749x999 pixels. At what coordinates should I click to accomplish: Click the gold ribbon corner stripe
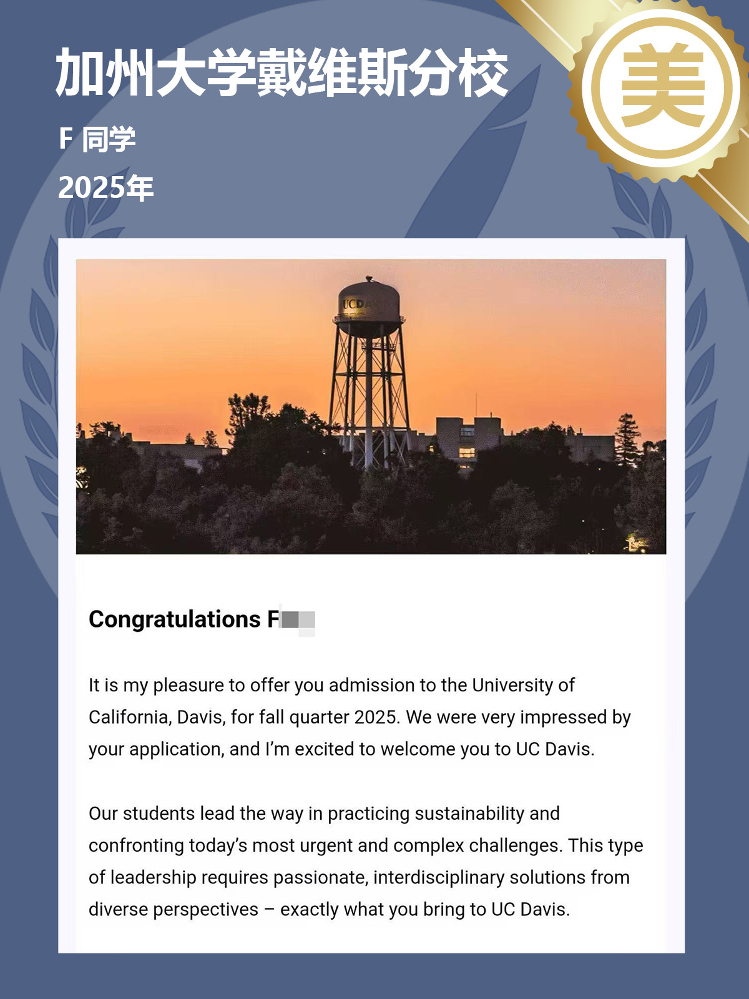coord(718,201)
